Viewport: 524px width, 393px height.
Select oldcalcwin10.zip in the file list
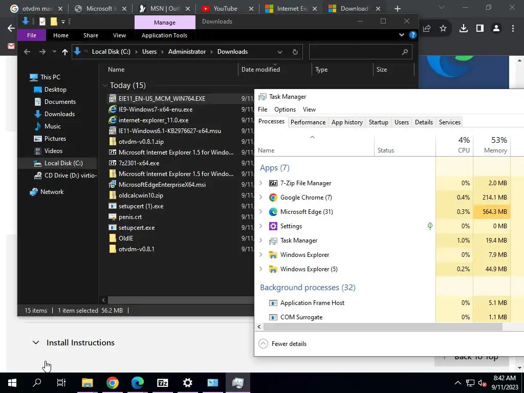(141, 195)
